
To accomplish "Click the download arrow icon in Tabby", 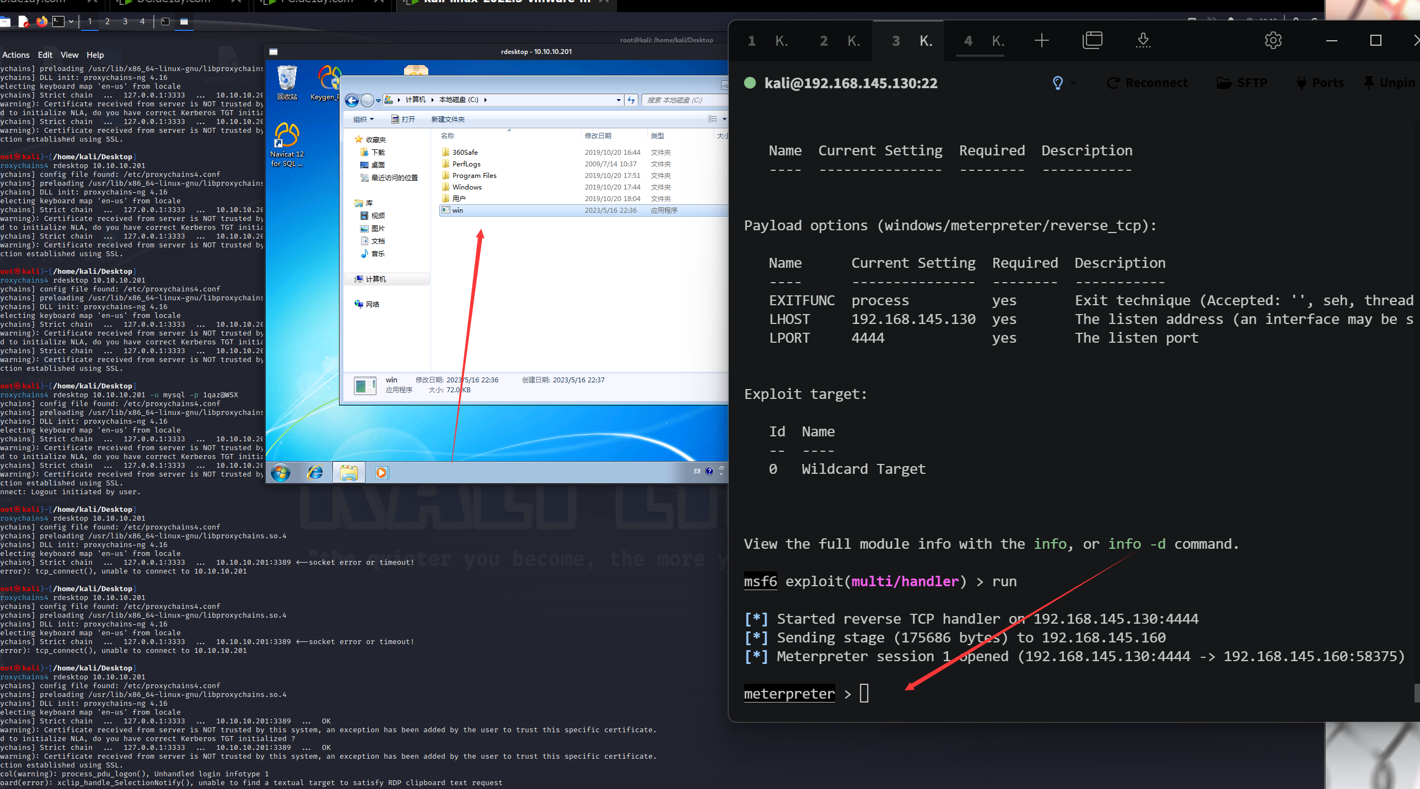I will point(1143,40).
